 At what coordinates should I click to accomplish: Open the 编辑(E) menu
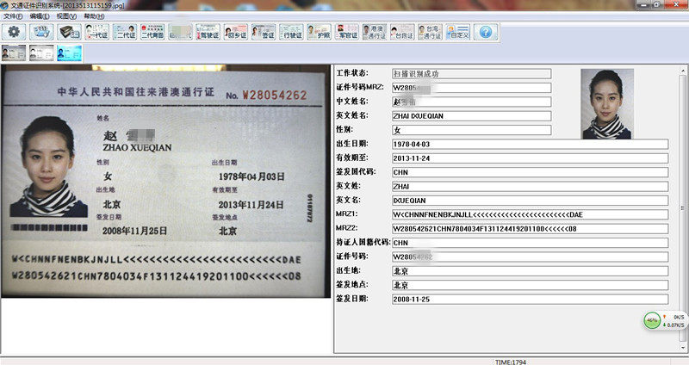tap(40, 16)
